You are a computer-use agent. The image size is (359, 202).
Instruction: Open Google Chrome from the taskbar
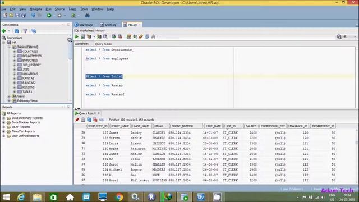(119, 197)
